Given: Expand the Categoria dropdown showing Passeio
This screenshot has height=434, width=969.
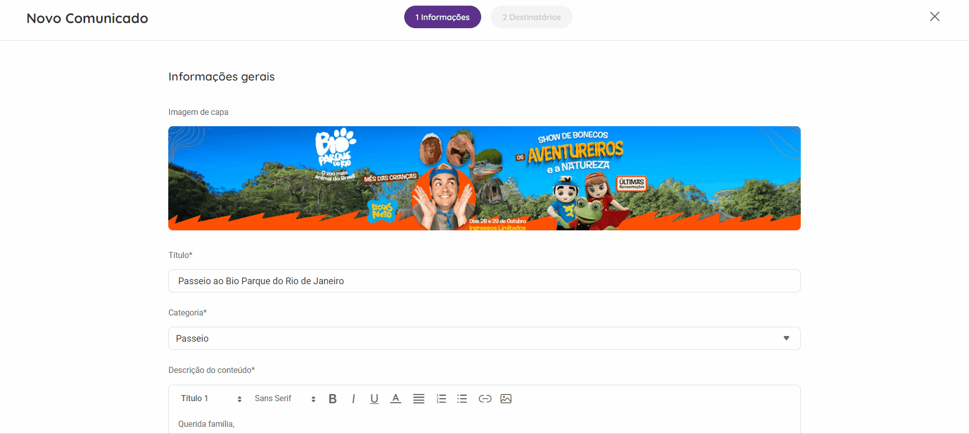Looking at the screenshot, I should click(484, 338).
